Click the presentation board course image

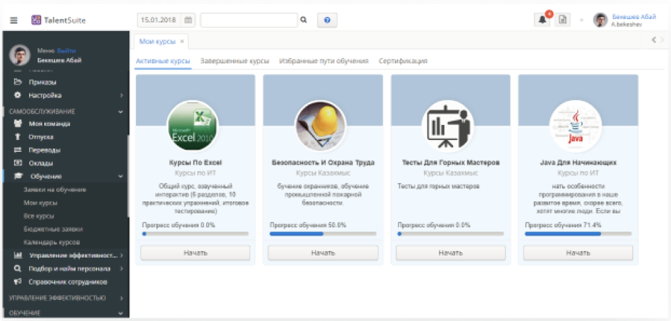pyautogui.click(x=448, y=126)
